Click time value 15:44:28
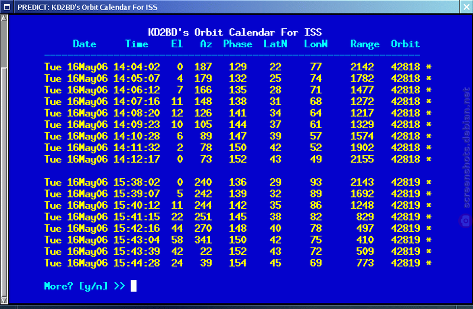Screen dimensions: 473x309 pyautogui.click(x=137, y=263)
